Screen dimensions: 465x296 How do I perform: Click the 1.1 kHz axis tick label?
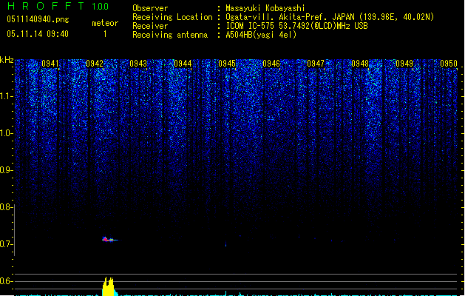6,96
